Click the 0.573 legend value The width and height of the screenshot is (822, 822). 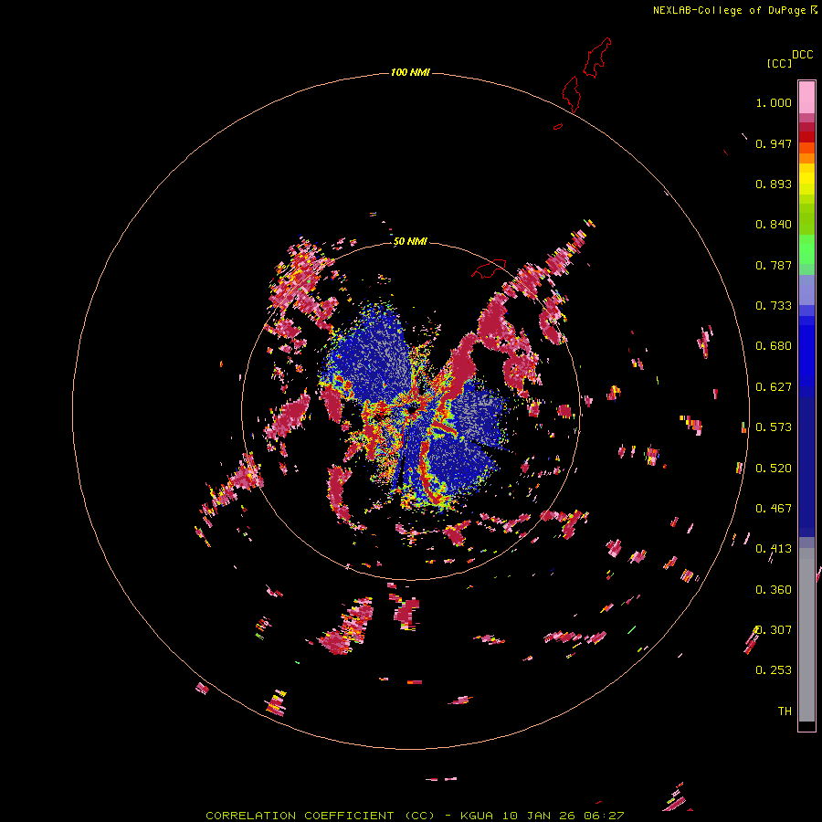(774, 427)
